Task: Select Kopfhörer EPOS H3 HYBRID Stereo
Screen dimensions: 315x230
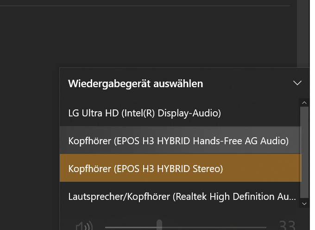Action: [145, 169]
